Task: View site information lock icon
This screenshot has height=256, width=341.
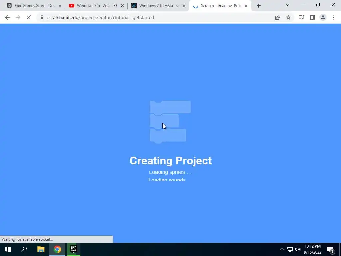Action: click(42, 17)
